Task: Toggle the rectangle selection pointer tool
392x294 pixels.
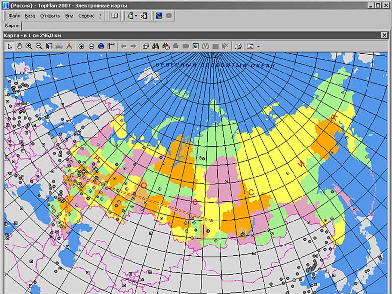Action: [49, 46]
